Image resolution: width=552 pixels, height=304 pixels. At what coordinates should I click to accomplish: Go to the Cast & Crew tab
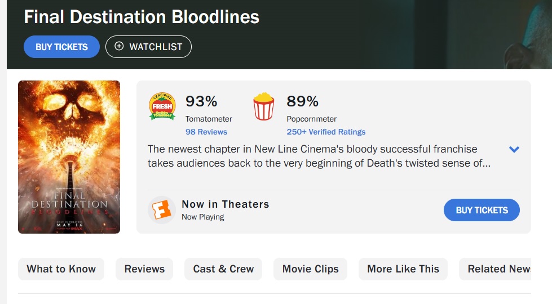click(x=223, y=269)
